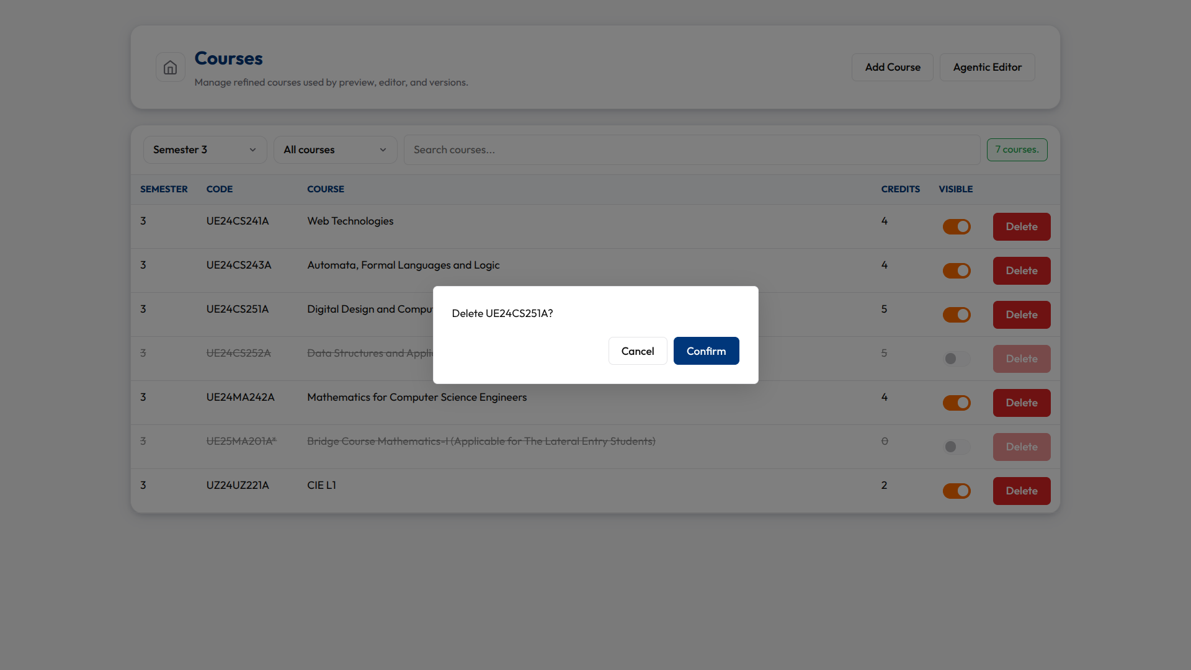Click the Data Structures course name
This screenshot has width=1191, height=670.
coord(370,353)
